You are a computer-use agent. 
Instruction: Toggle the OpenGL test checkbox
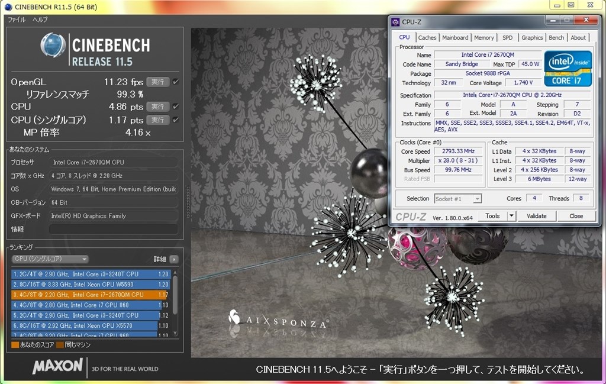pos(176,82)
